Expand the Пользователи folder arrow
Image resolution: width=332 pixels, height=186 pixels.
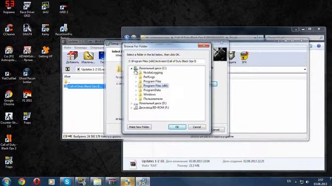(136, 99)
